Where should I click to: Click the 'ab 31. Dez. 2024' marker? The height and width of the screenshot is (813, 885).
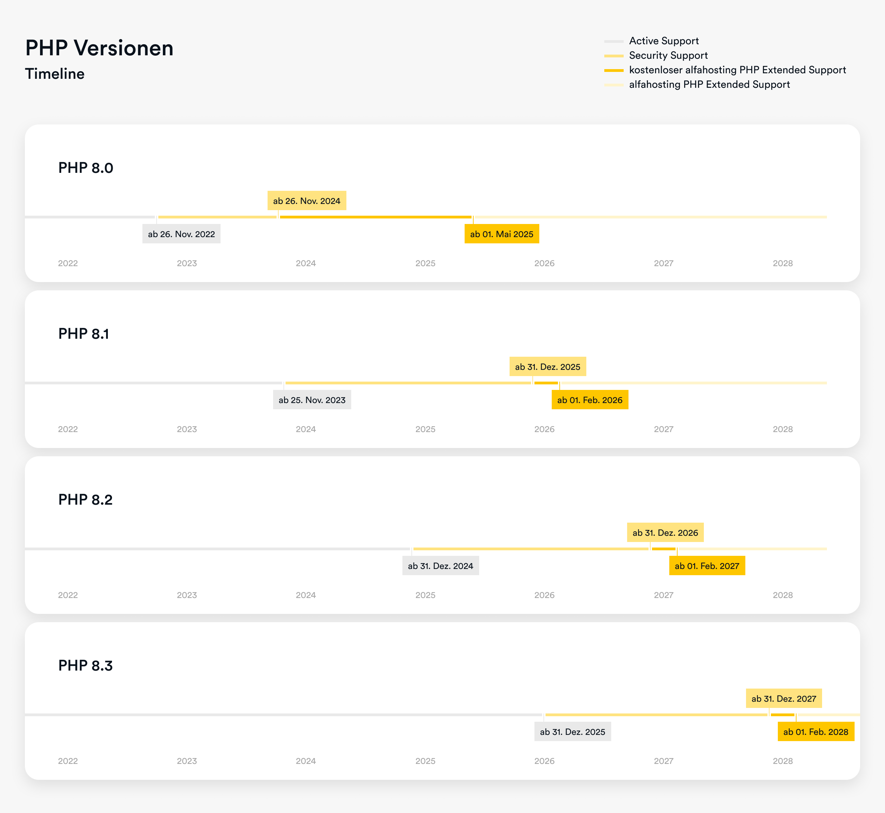click(x=440, y=566)
